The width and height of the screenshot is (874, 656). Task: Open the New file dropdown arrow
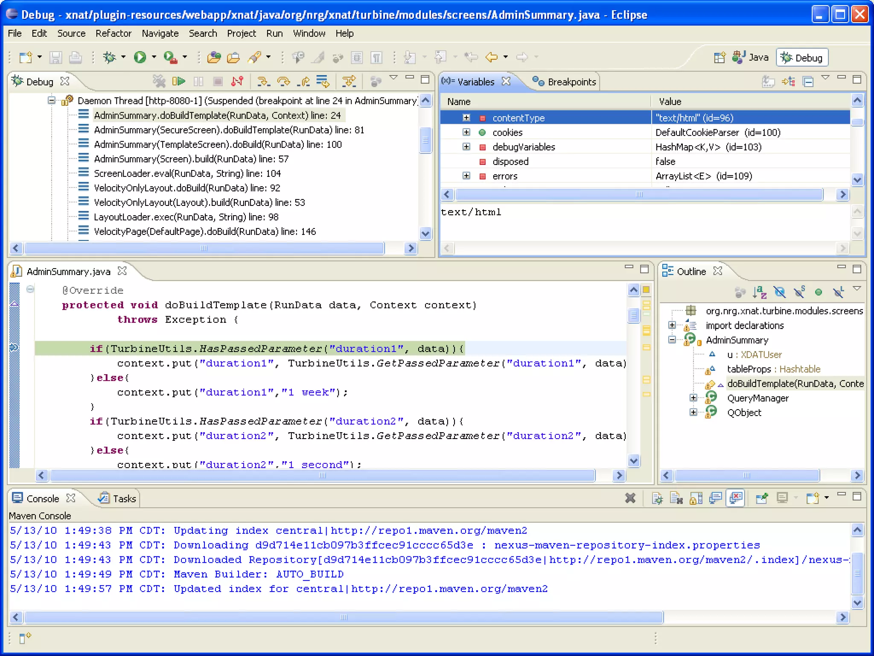point(39,57)
